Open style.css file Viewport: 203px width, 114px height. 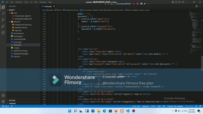(17, 57)
